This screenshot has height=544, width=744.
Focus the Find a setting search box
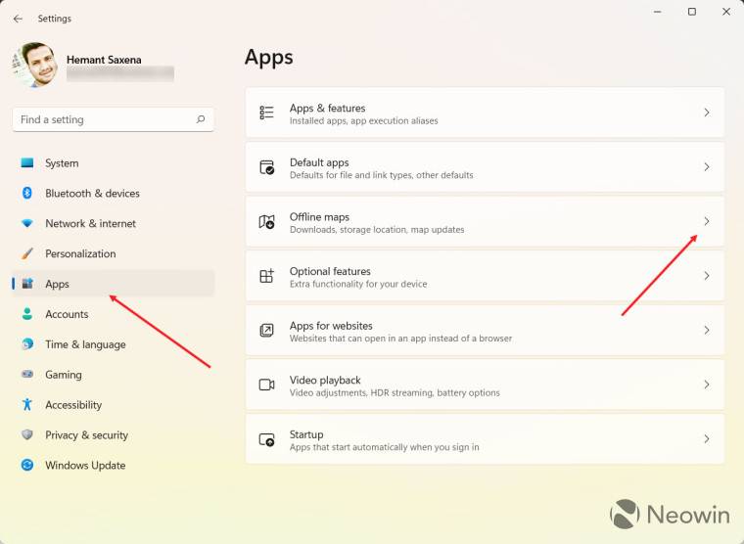click(x=113, y=119)
